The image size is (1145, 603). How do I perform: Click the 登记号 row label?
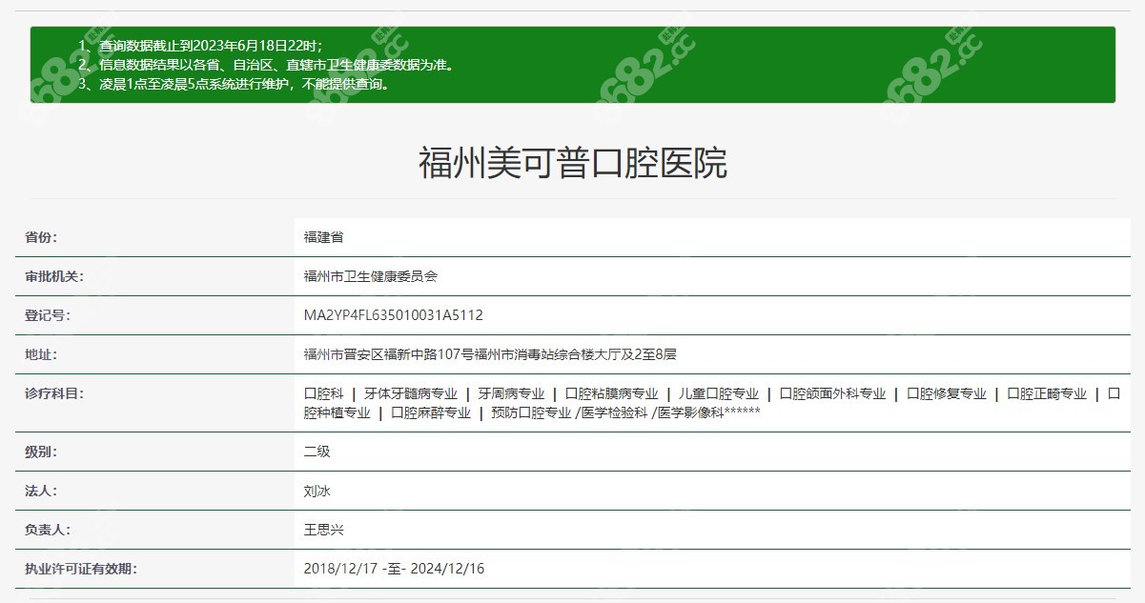[47, 315]
